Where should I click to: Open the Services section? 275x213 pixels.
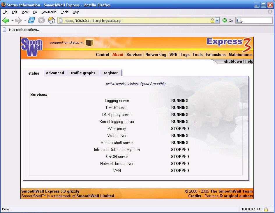coord(134,54)
